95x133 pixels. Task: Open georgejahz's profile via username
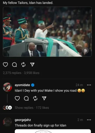point(23,120)
